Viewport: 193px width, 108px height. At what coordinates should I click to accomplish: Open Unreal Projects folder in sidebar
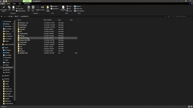click(x=9, y=103)
